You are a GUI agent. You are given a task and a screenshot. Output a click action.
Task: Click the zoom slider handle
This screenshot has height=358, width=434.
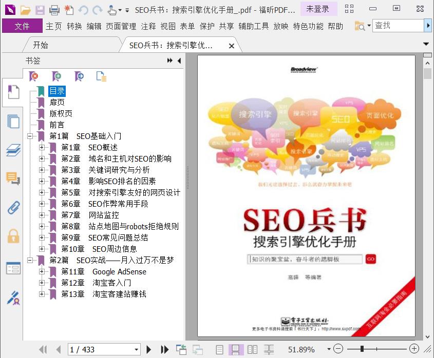pos(362,349)
